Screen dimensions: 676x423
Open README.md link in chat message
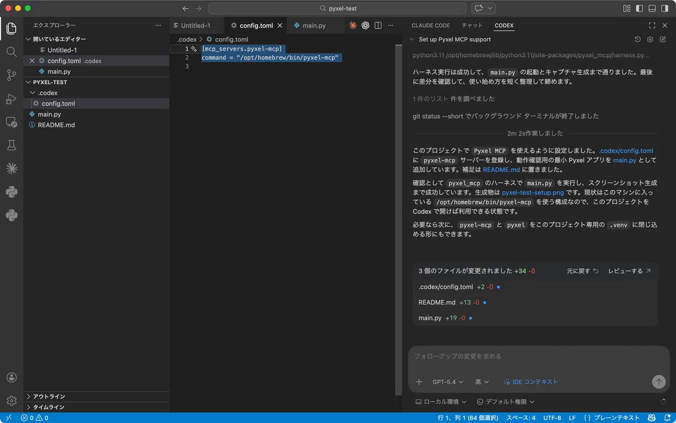501,169
